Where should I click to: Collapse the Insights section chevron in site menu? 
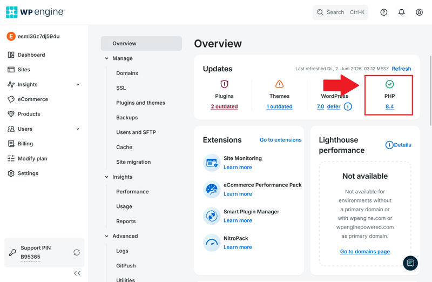106,177
